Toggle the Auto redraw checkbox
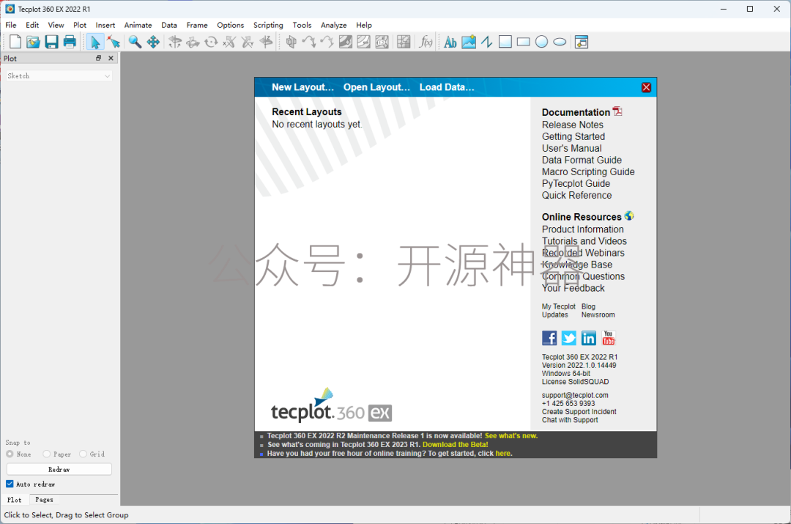The height and width of the screenshot is (524, 791). [10, 484]
